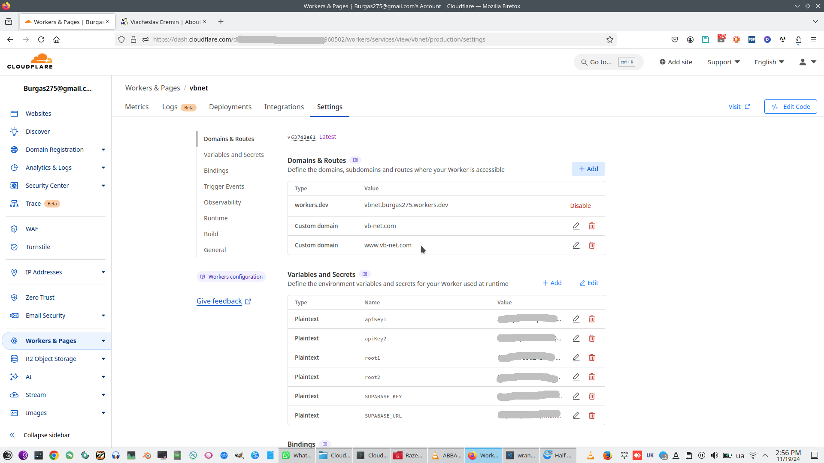The width and height of the screenshot is (824, 463).
Task: Click the Edit Code button
Action: (790, 107)
